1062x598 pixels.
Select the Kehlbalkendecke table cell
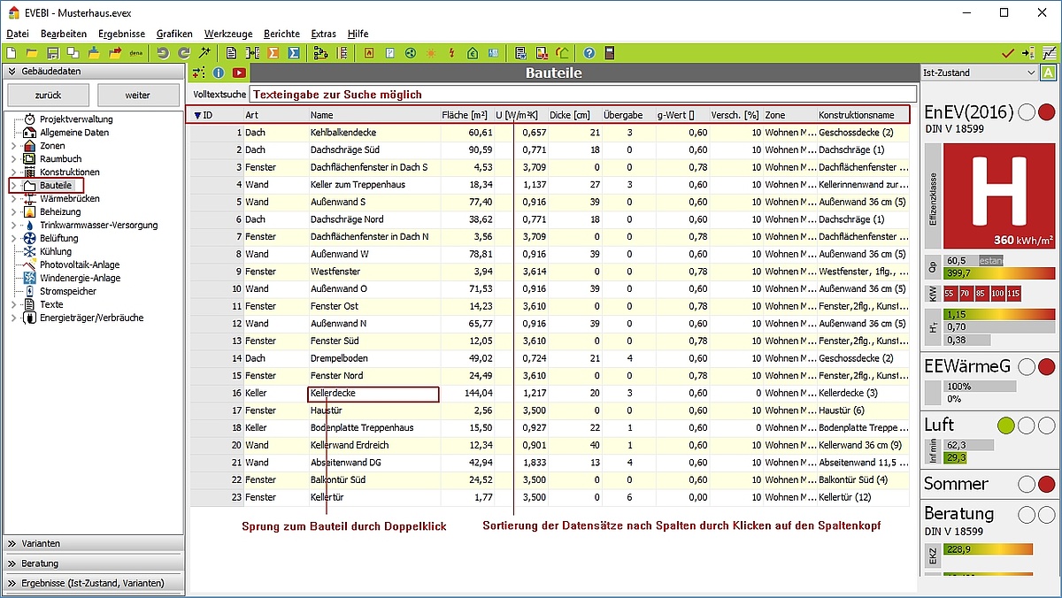(373, 132)
